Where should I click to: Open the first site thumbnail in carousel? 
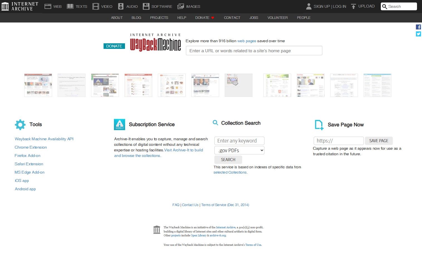pos(38,85)
